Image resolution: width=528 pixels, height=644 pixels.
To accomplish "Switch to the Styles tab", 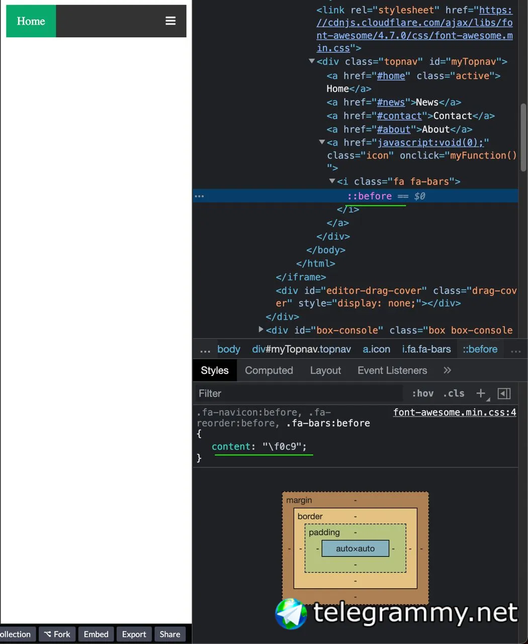I will pos(215,370).
